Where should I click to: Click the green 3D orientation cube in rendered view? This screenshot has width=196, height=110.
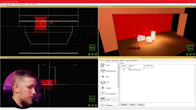190,48
